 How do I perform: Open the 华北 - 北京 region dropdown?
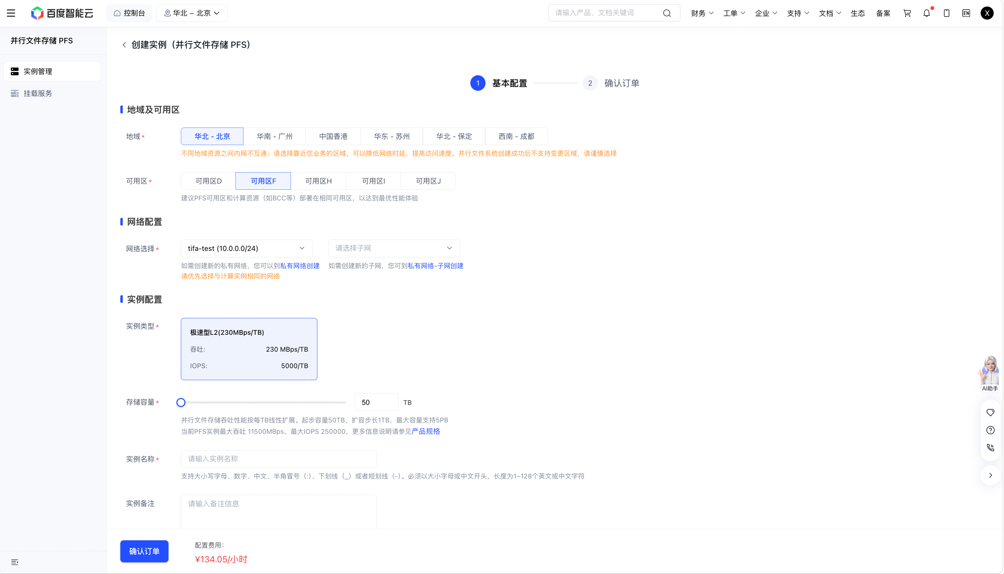pos(192,13)
